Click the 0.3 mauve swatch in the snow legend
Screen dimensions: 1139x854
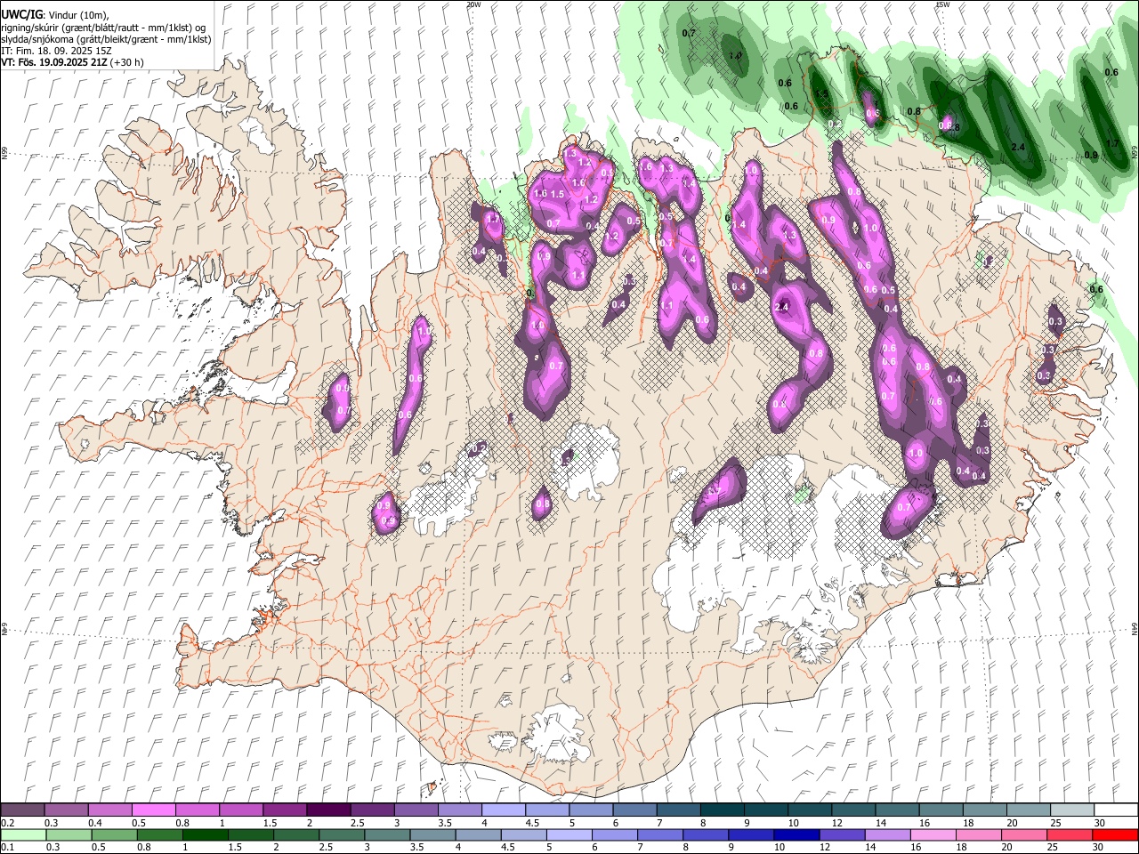[67, 810]
